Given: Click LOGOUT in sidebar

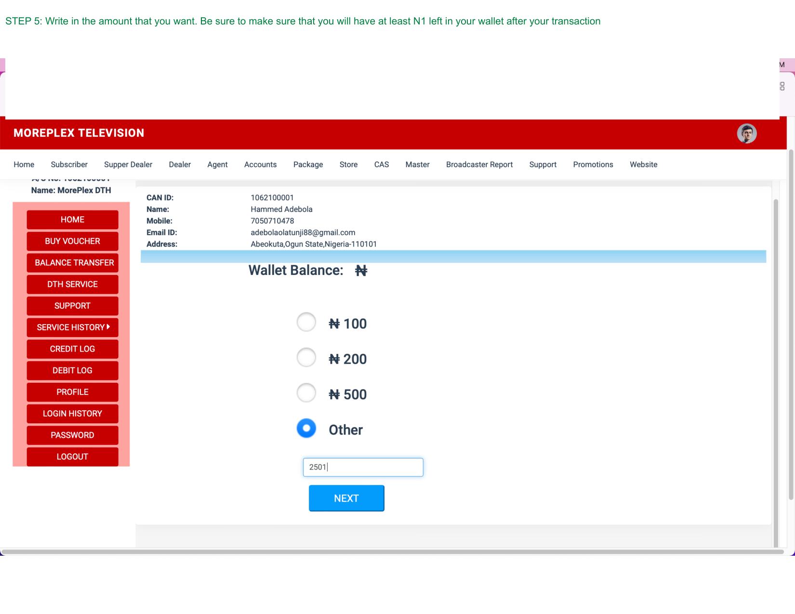Looking at the screenshot, I should [72, 457].
